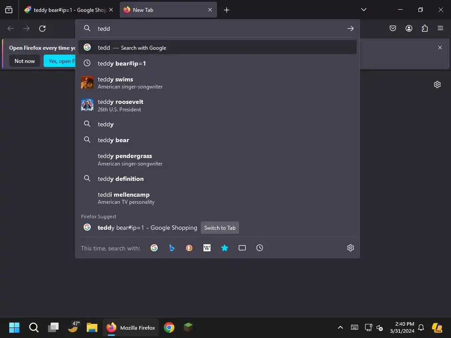
Task: Go forward one page
Action: pos(26,29)
